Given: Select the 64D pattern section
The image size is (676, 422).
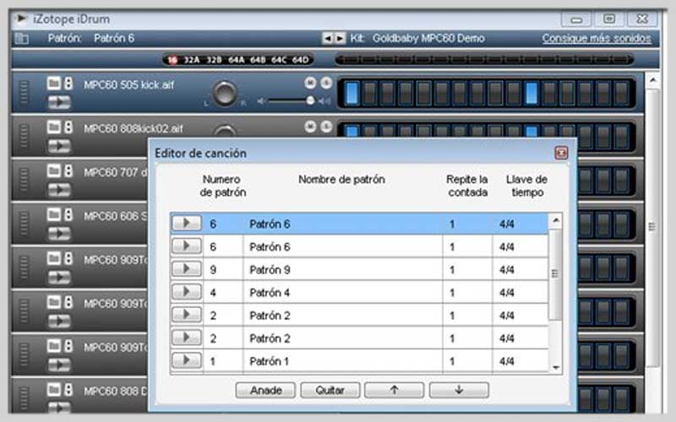Looking at the screenshot, I should pos(301,60).
